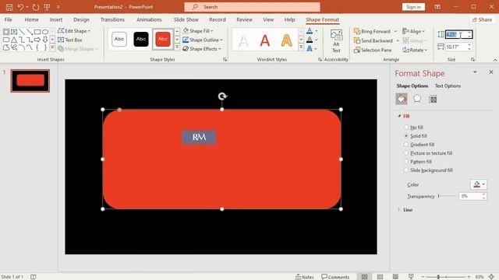499x280 pixels.
Task: Switch to the Transitions tab
Action: coord(112,19)
